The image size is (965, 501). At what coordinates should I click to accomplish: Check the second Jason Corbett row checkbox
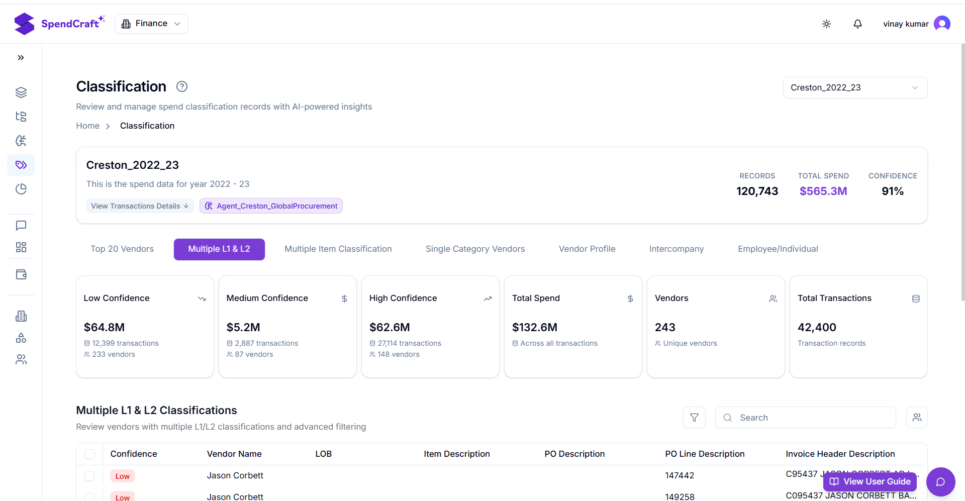coord(89,496)
